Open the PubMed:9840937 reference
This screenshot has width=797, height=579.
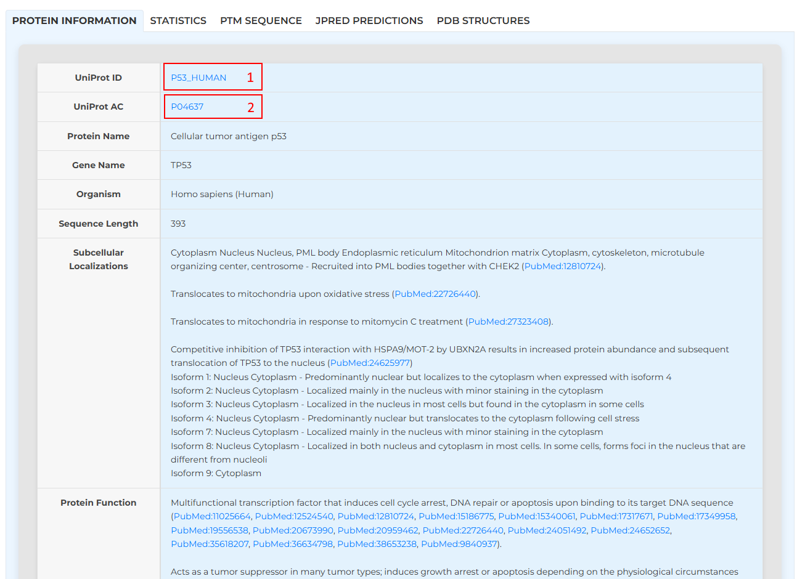459,544
